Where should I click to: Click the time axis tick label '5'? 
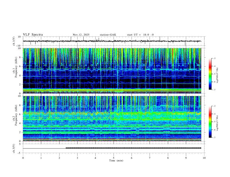(x=114, y=158)
